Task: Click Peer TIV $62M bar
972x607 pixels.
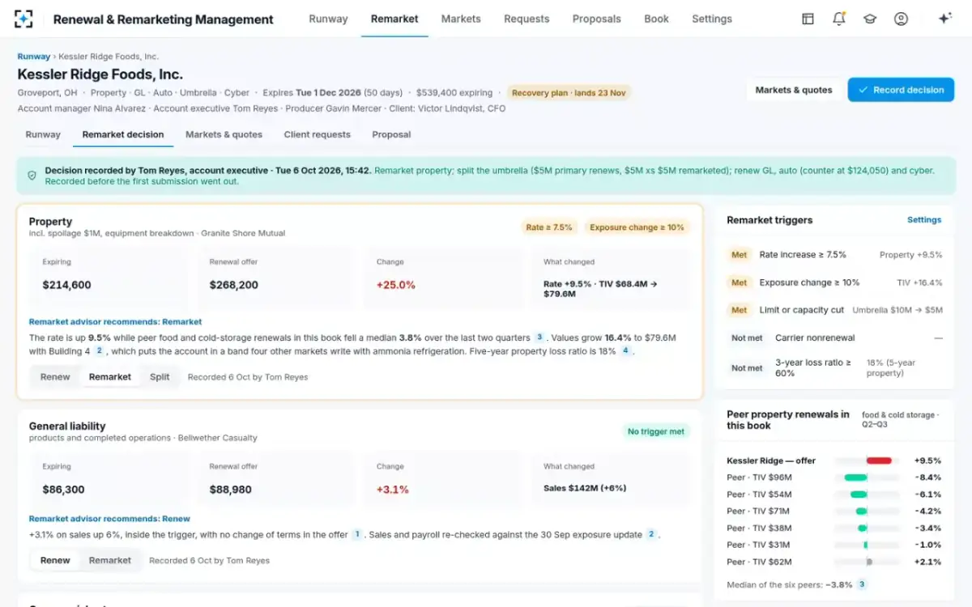Action: coord(869,562)
